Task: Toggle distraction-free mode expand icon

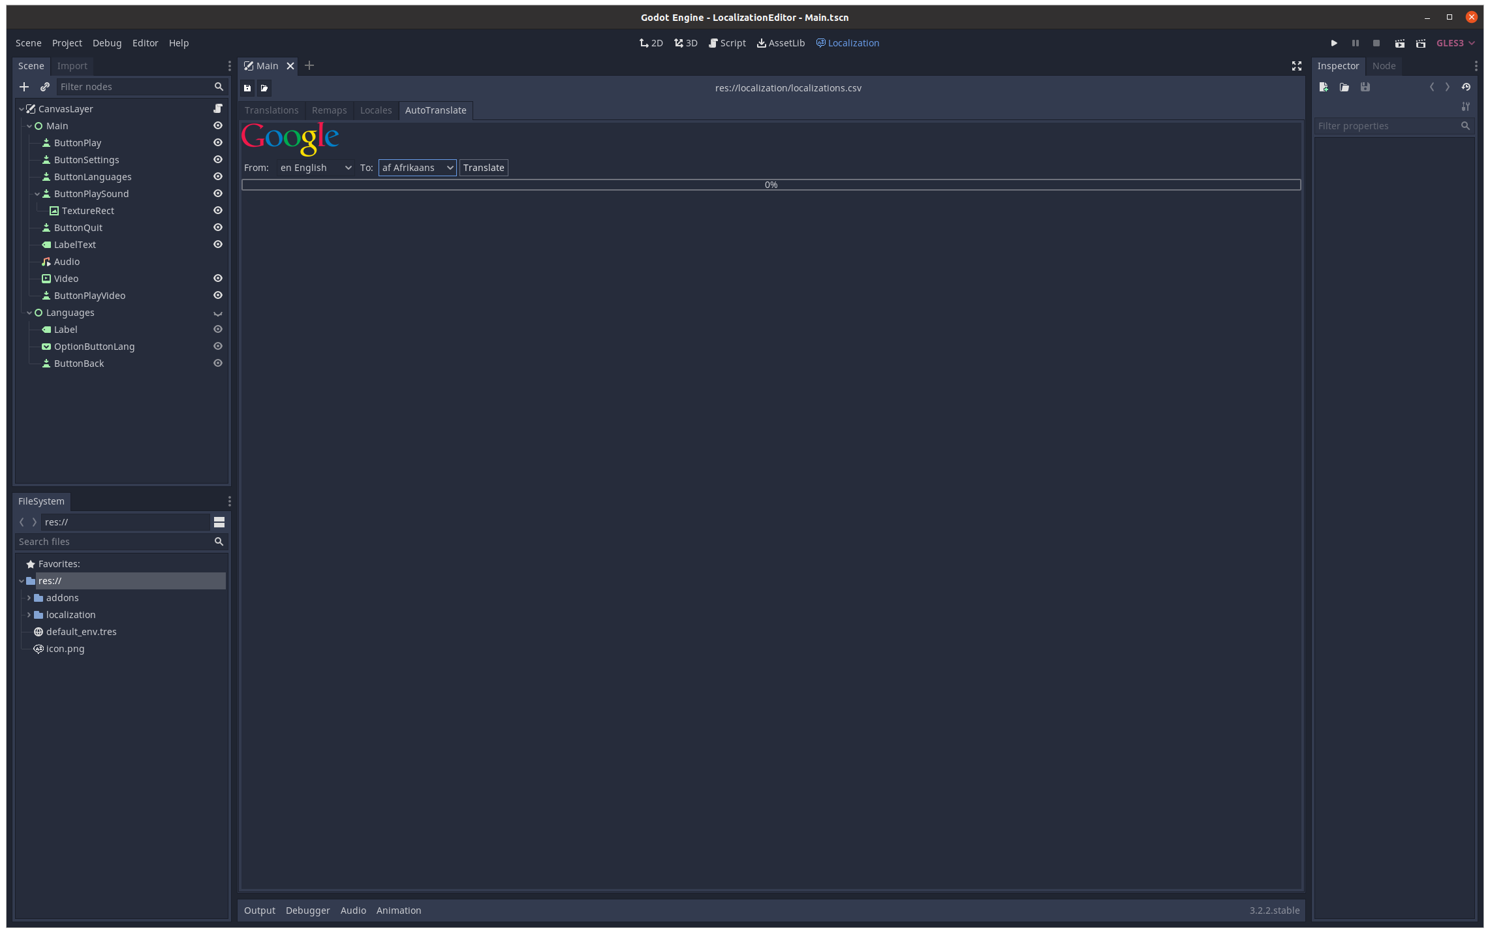Action: [x=1296, y=66]
